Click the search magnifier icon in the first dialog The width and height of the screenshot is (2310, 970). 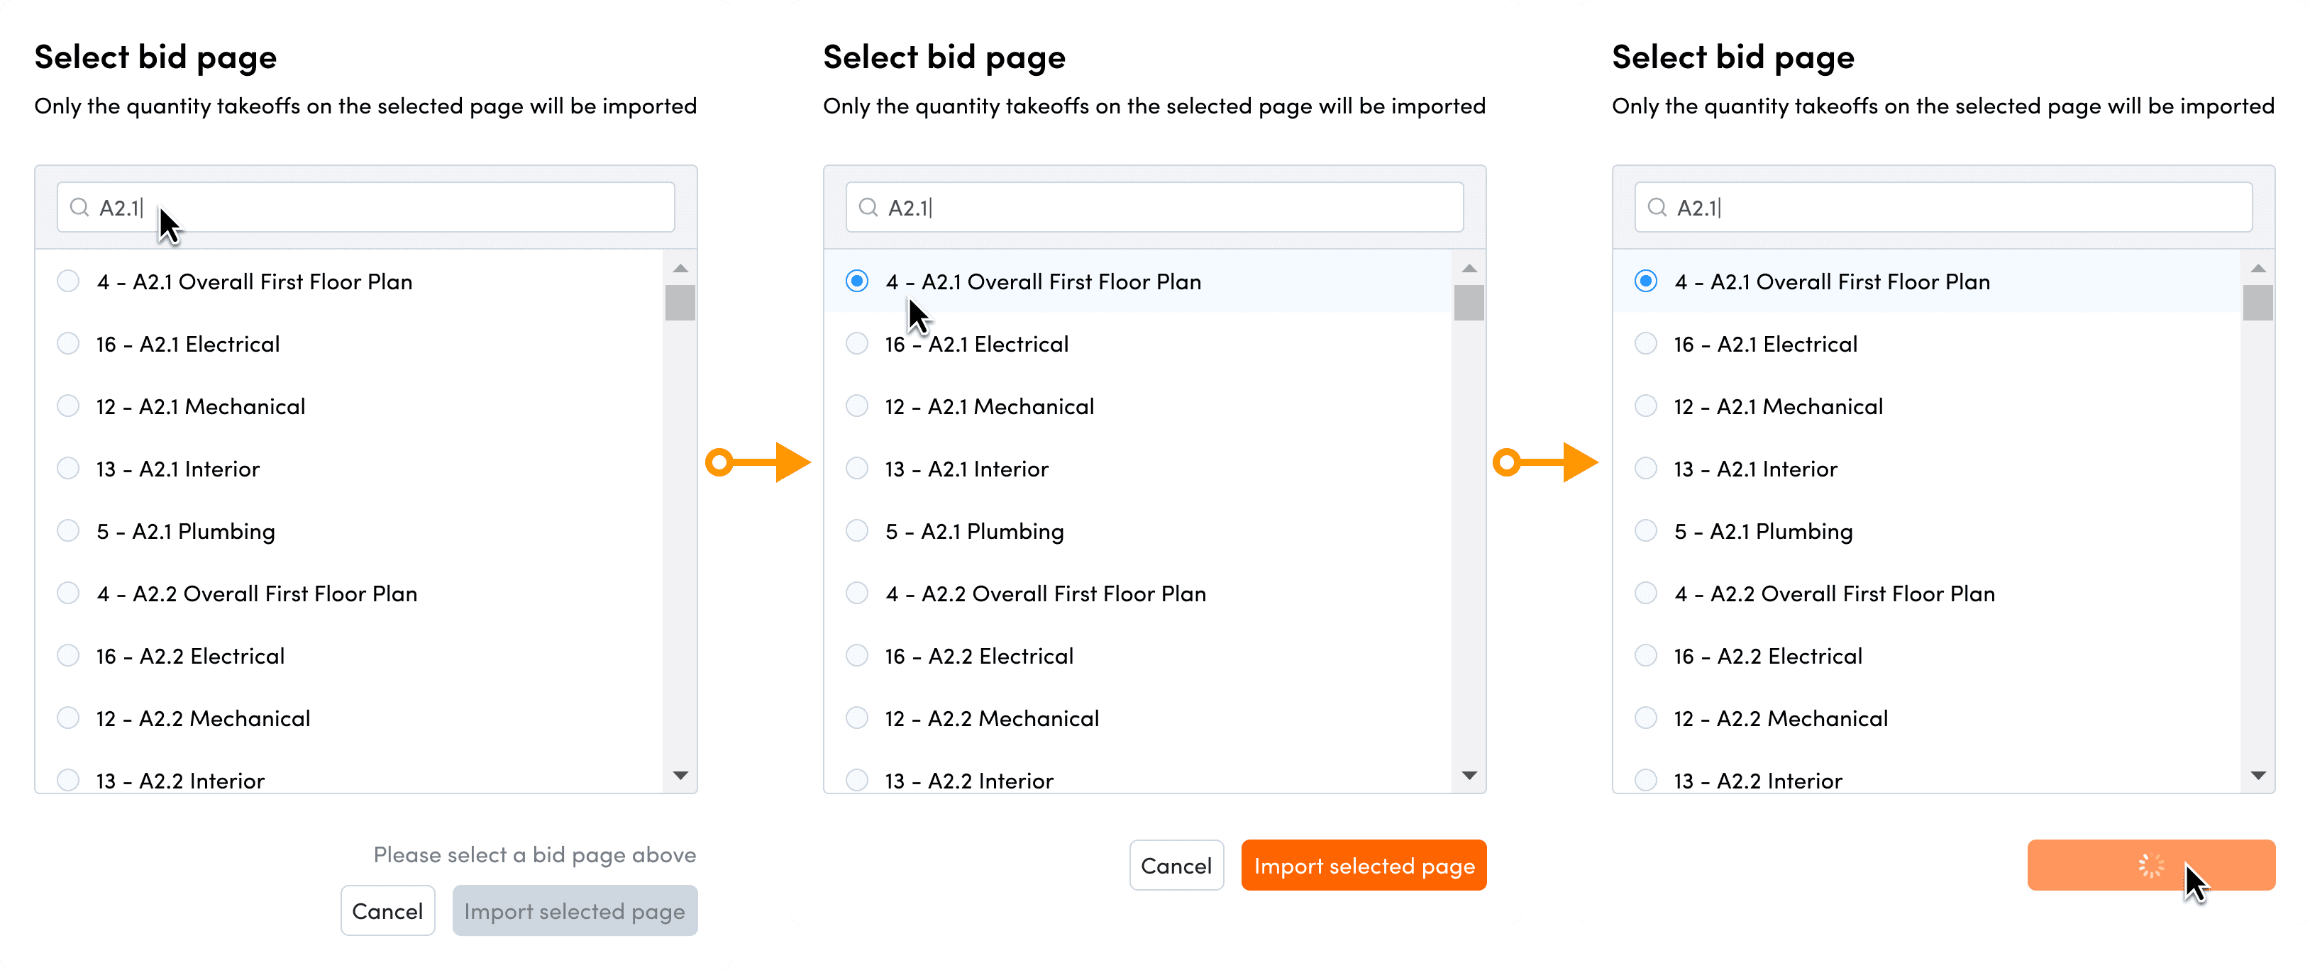pos(79,207)
